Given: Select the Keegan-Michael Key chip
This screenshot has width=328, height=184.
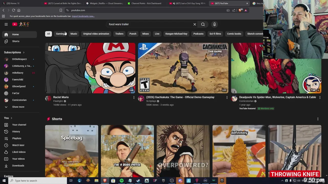Looking at the screenshot, I should point(176,34).
